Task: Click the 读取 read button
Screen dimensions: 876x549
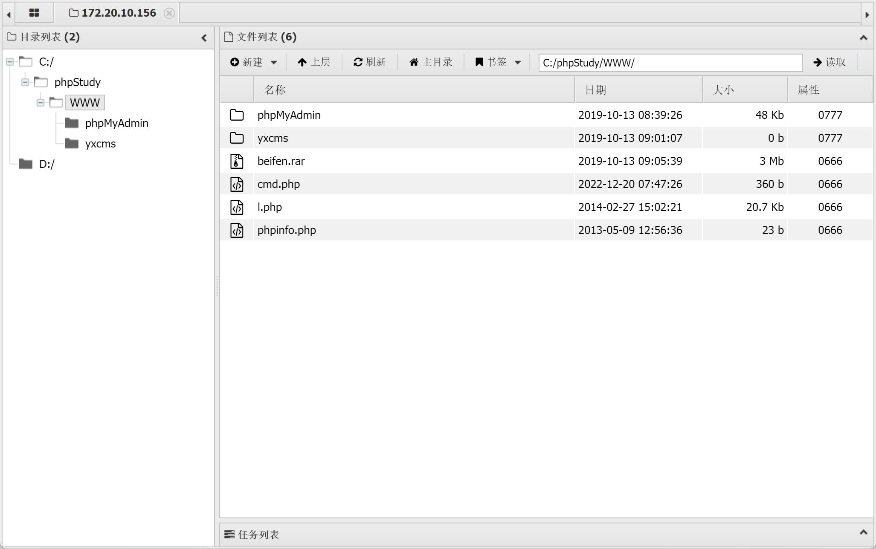Action: 830,62
